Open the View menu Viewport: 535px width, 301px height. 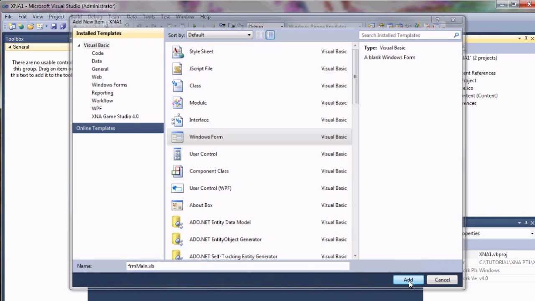coord(38,17)
